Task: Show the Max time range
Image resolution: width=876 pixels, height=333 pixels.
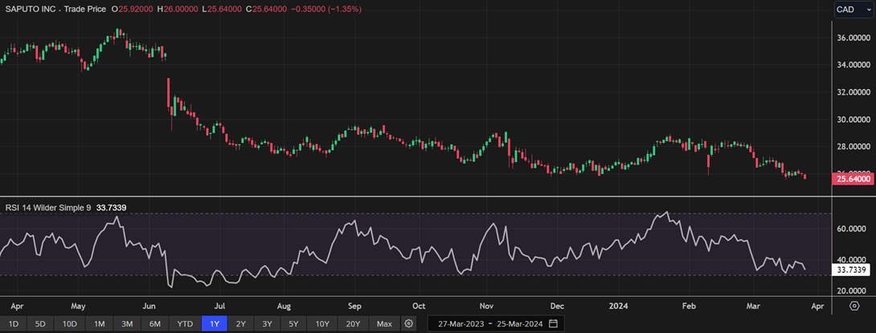Action: 384,323
